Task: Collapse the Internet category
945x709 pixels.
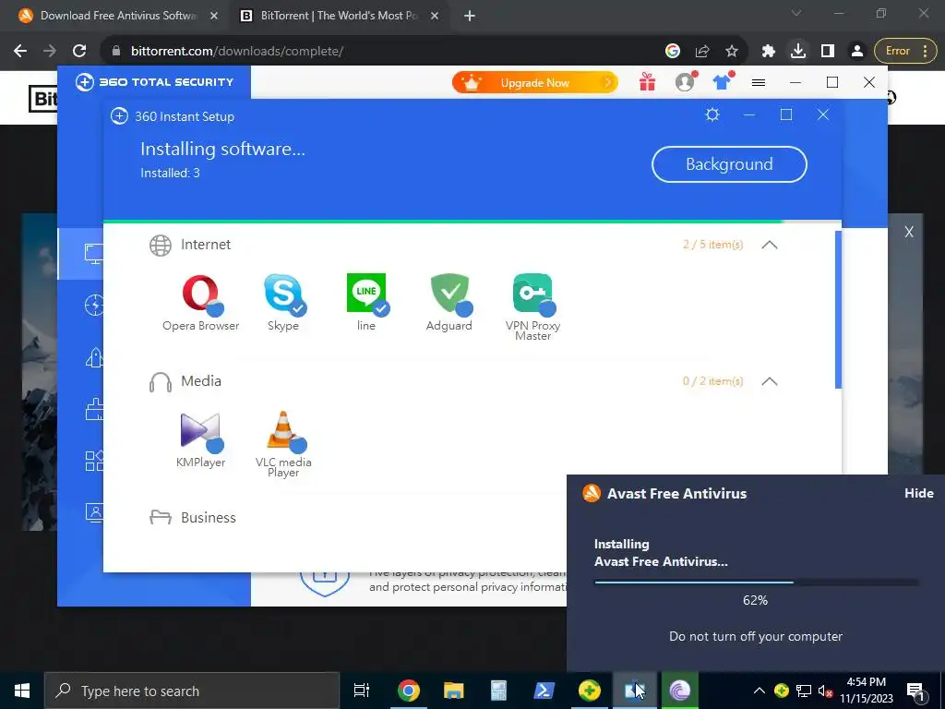Action: pos(770,245)
